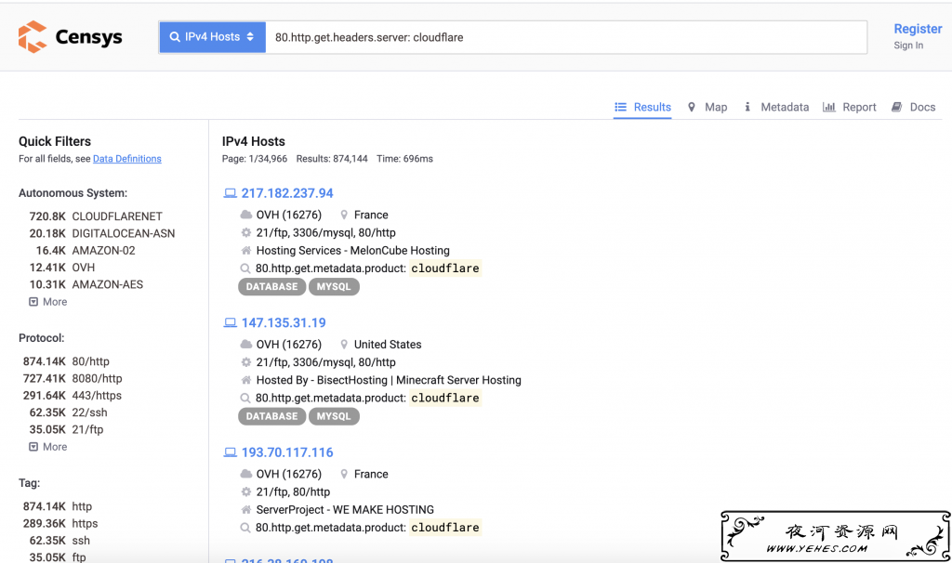Click the cloud icon next to OVH for 193.70.117.116
This screenshot has height=563, width=952.
[245, 474]
